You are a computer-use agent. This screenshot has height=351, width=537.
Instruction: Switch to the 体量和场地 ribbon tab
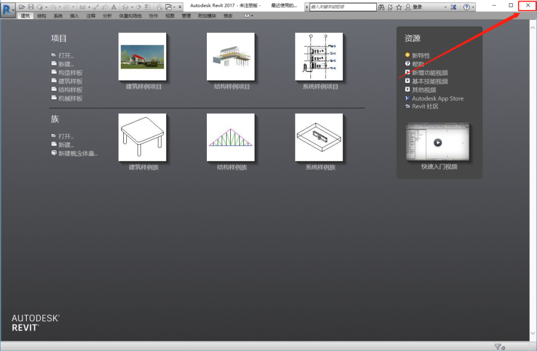[130, 16]
